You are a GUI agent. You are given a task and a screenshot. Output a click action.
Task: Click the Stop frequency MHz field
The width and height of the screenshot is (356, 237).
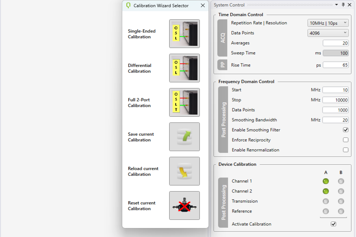[336, 100]
